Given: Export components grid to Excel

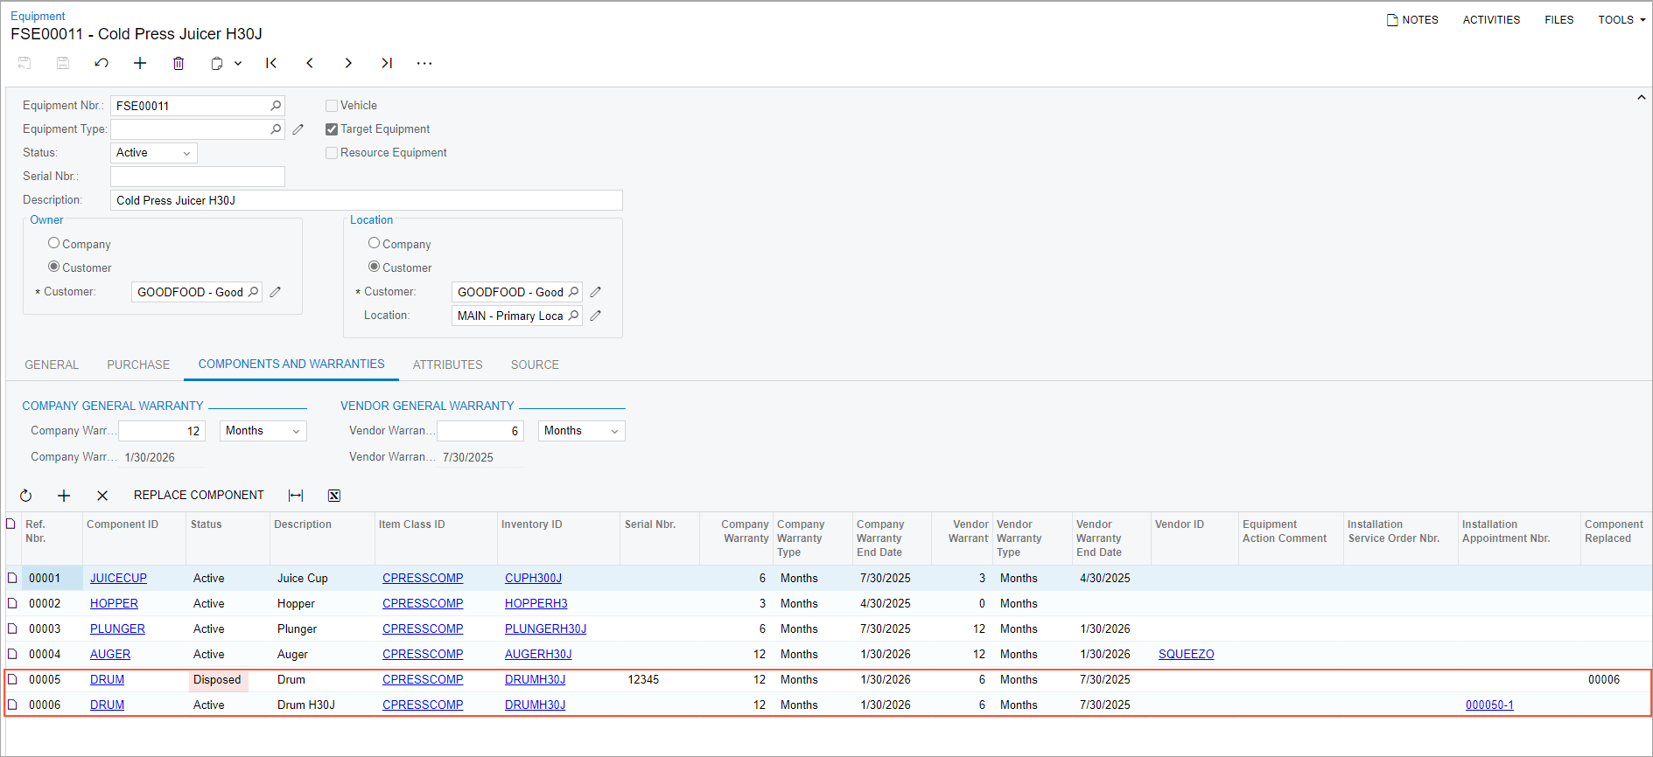Looking at the screenshot, I should 334,496.
